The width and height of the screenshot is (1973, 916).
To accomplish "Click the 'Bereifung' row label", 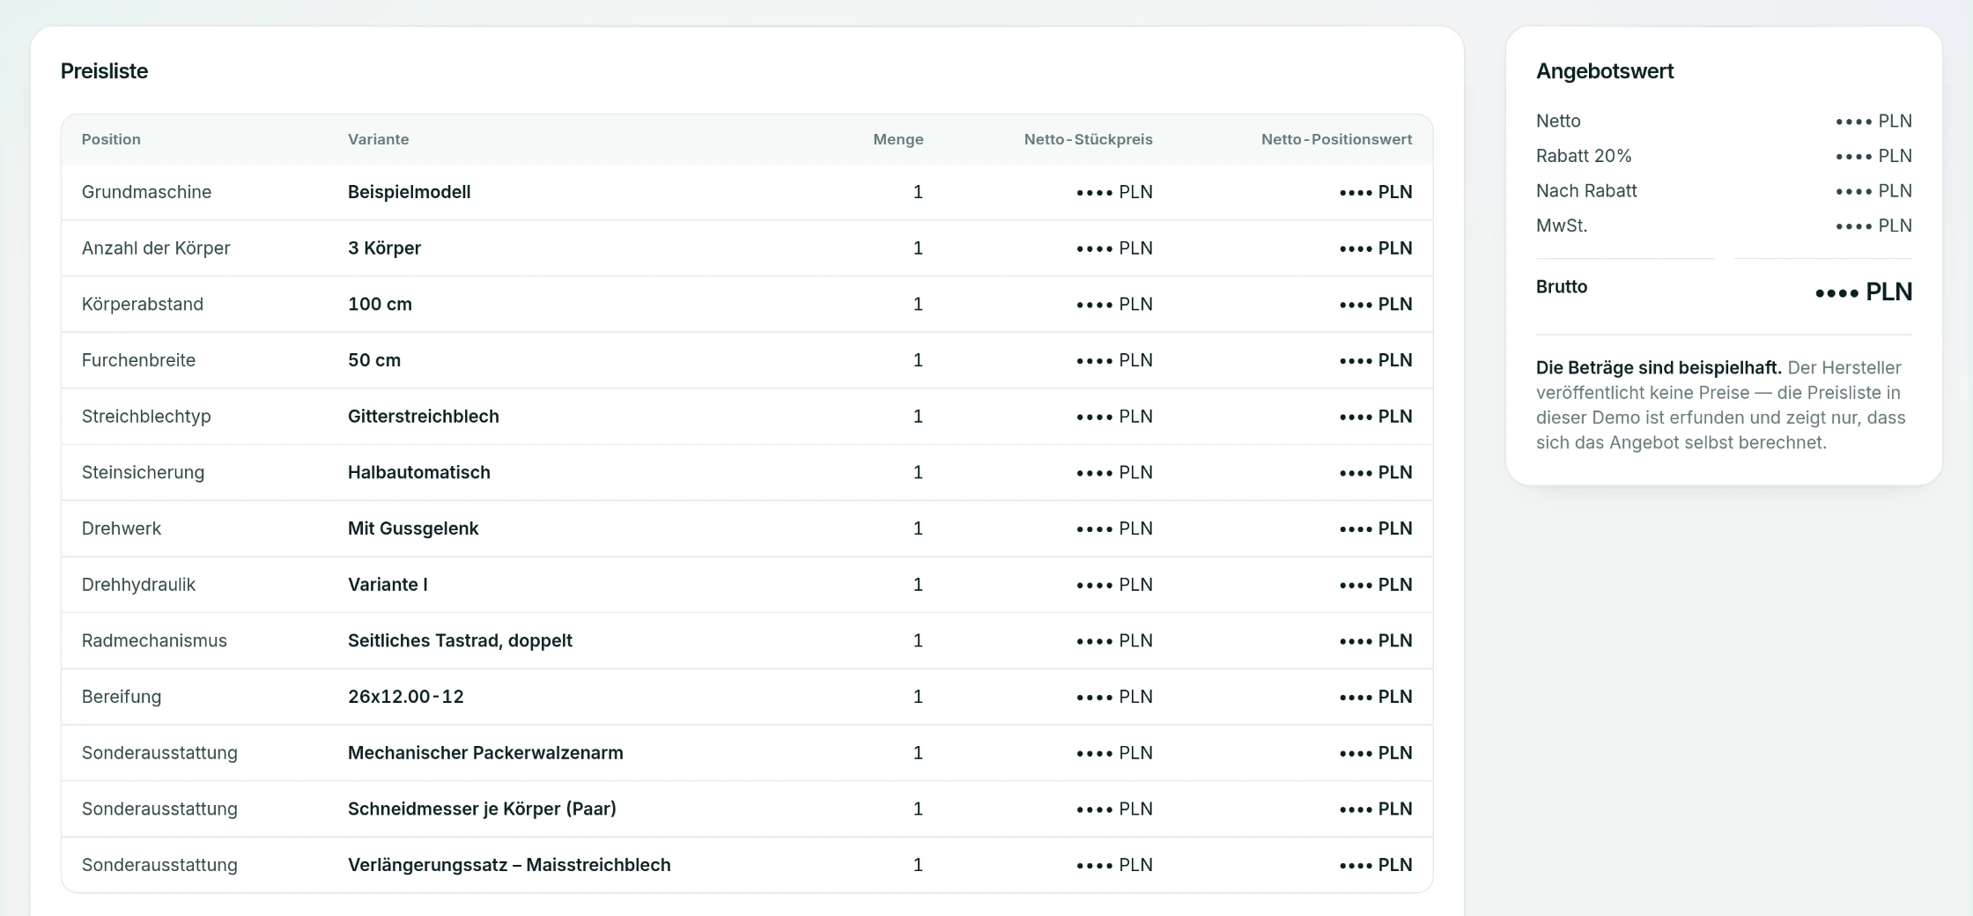I will click(x=122, y=697).
